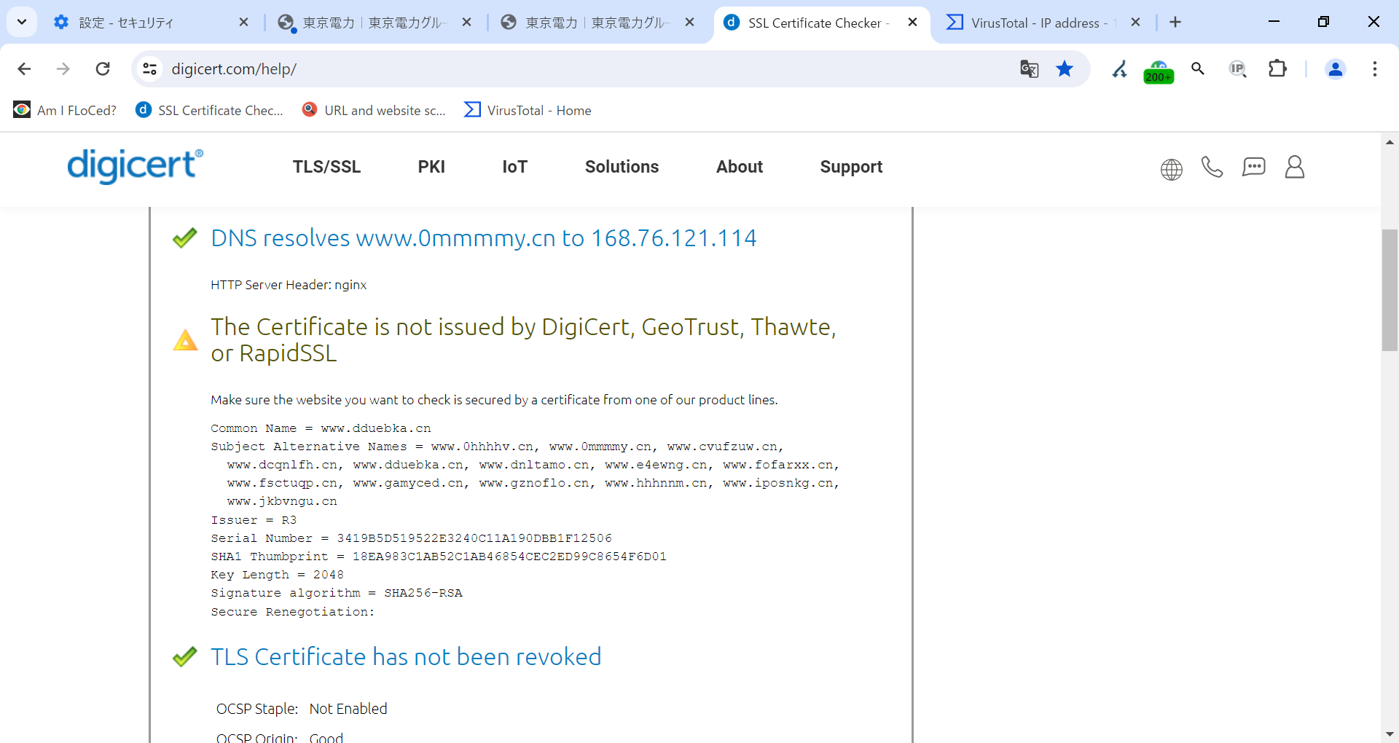
Task: Open the extension with green 200+ badge
Action: pyautogui.click(x=1159, y=71)
